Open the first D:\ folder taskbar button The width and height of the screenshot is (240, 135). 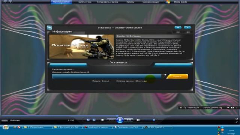[x=37, y=127]
